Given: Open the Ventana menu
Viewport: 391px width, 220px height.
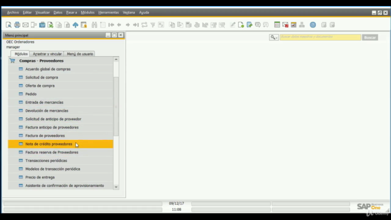Looking at the screenshot, I should click(129, 12).
